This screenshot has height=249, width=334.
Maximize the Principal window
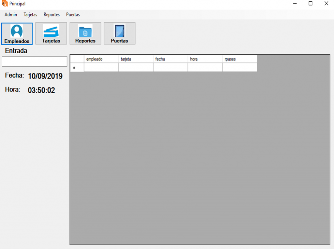pyautogui.click(x=311, y=4)
